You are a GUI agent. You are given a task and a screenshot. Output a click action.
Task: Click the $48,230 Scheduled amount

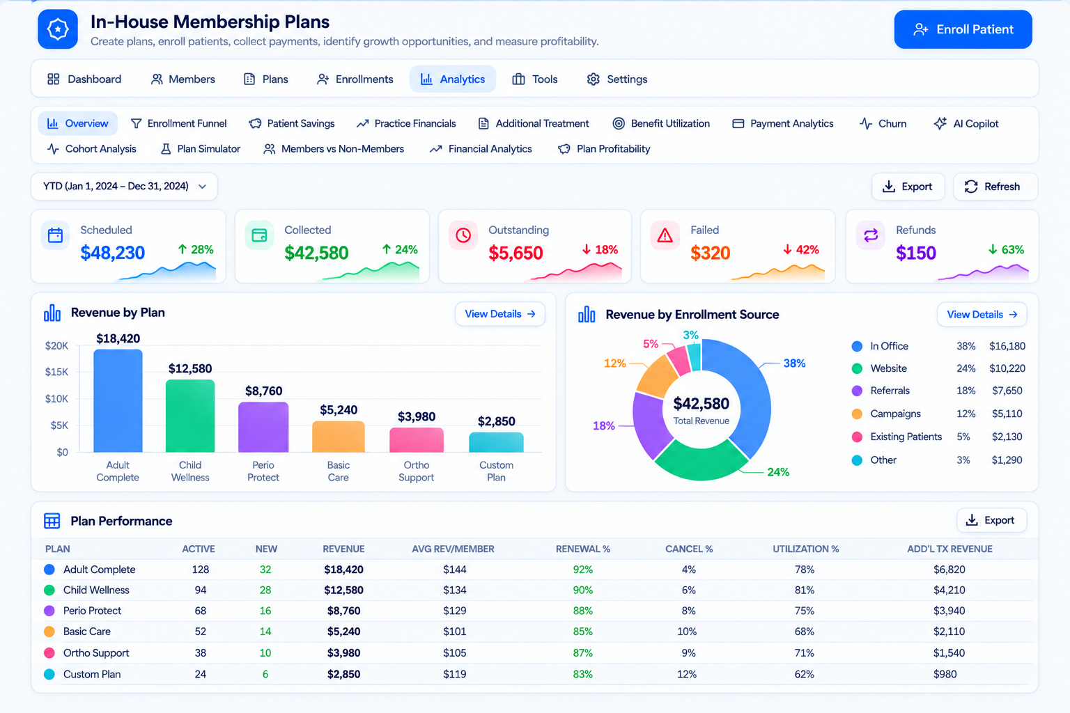tap(113, 253)
